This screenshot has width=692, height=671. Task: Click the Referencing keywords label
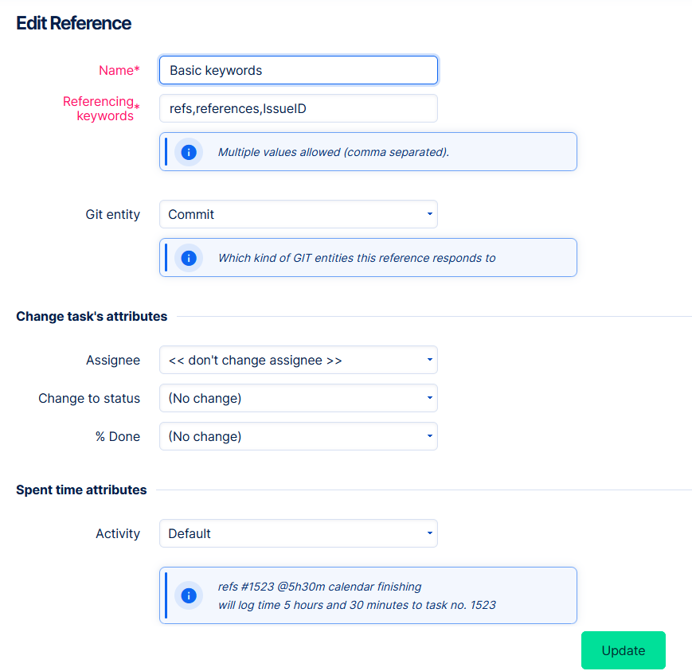click(100, 108)
